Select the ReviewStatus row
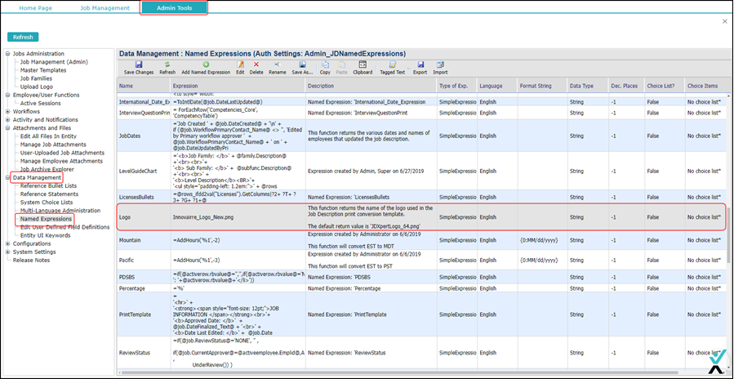The height and width of the screenshot is (379, 734). pos(422,353)
